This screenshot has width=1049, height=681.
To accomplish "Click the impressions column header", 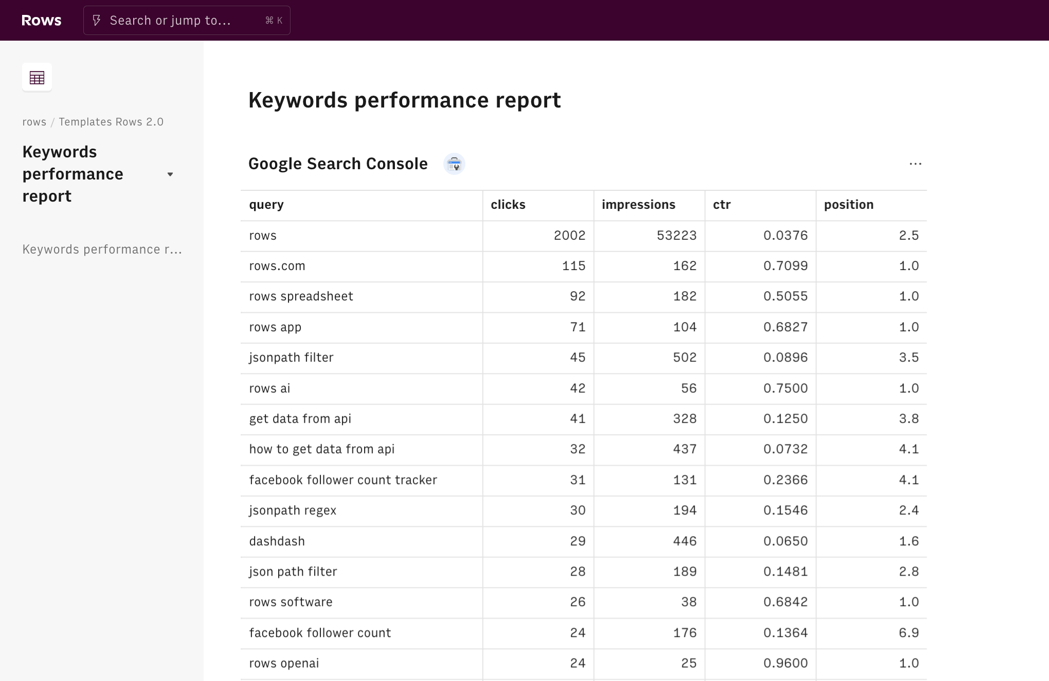I will (638, 205).
